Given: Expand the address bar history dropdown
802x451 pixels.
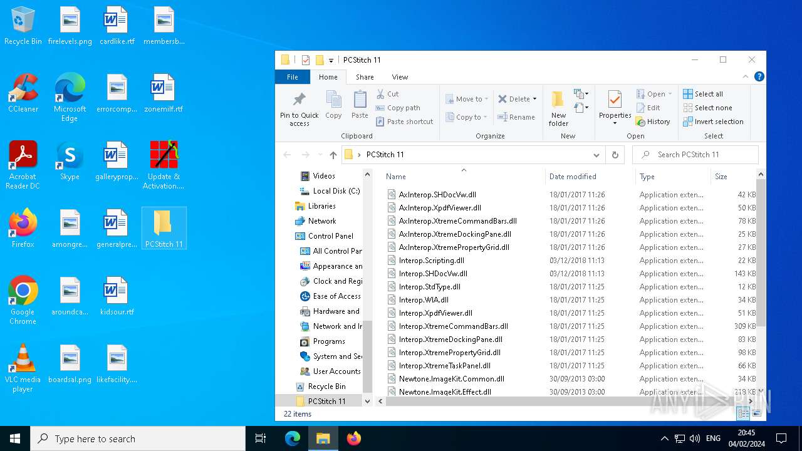Looking at the screenshot, I should click(x=596, y=155).
